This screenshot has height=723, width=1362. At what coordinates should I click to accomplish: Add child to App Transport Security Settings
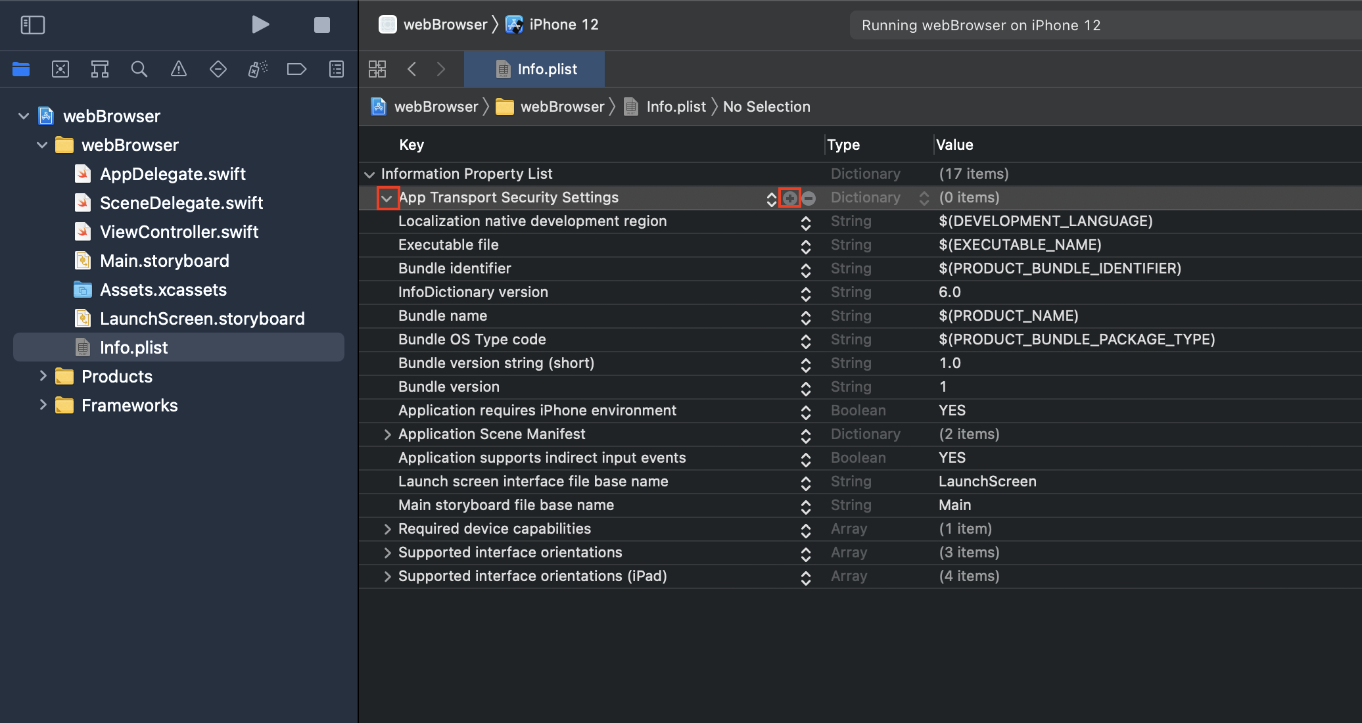pyautogui.click(x=789, y=198)
